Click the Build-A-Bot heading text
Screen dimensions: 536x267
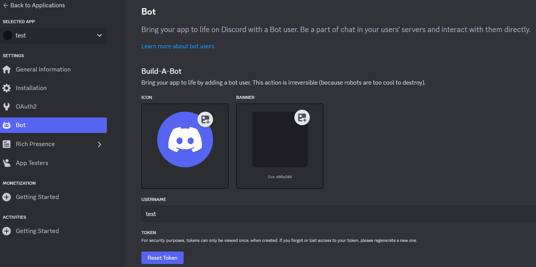pyautogui.click(x=161, y=71)
